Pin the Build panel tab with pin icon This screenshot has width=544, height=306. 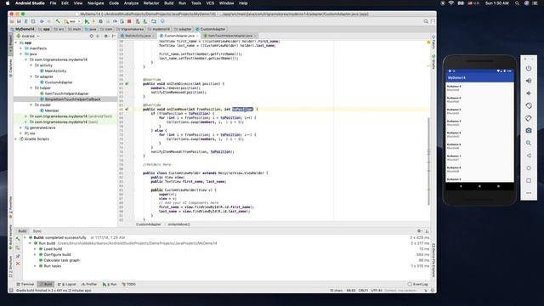click(18, 256)
